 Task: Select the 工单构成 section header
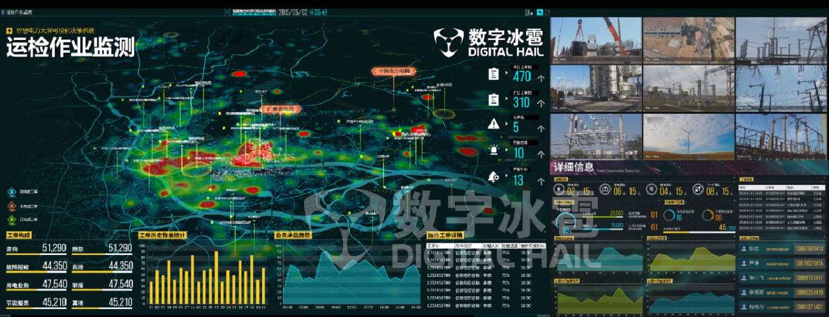pos(18,235)
